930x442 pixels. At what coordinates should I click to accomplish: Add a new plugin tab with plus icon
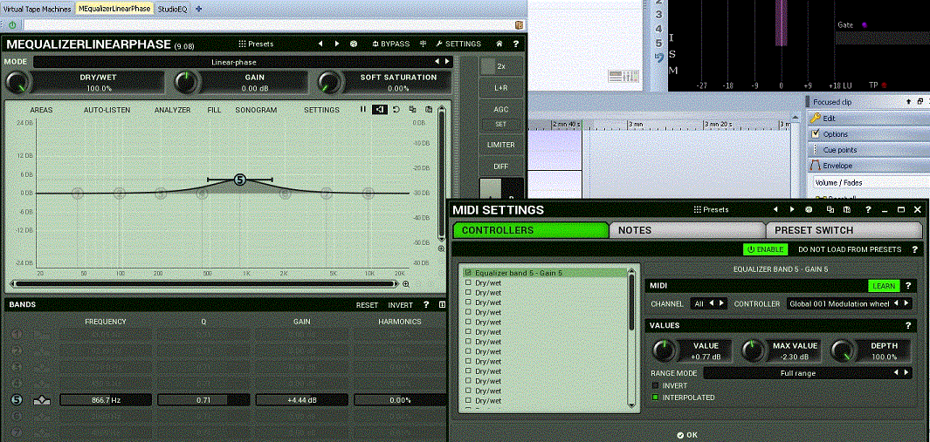pos(198,9)
